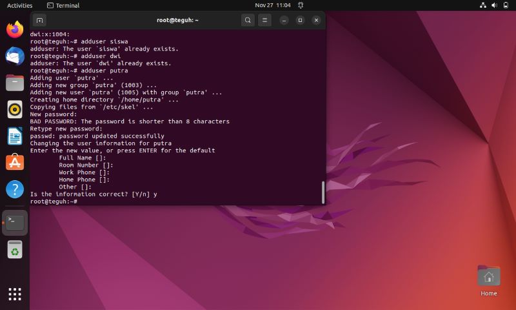This screenshot has width=516, height=310.
Task: Click 'Changing the user information for putra'
Action: pyautogui.click(x=101, y=143)
